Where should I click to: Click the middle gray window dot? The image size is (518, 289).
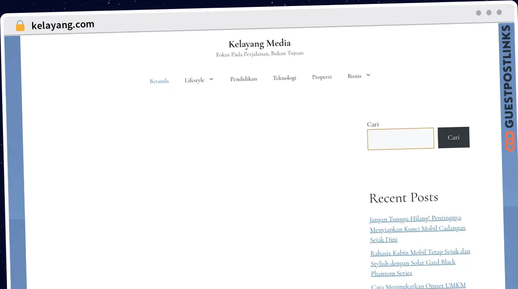coord(489,13)
